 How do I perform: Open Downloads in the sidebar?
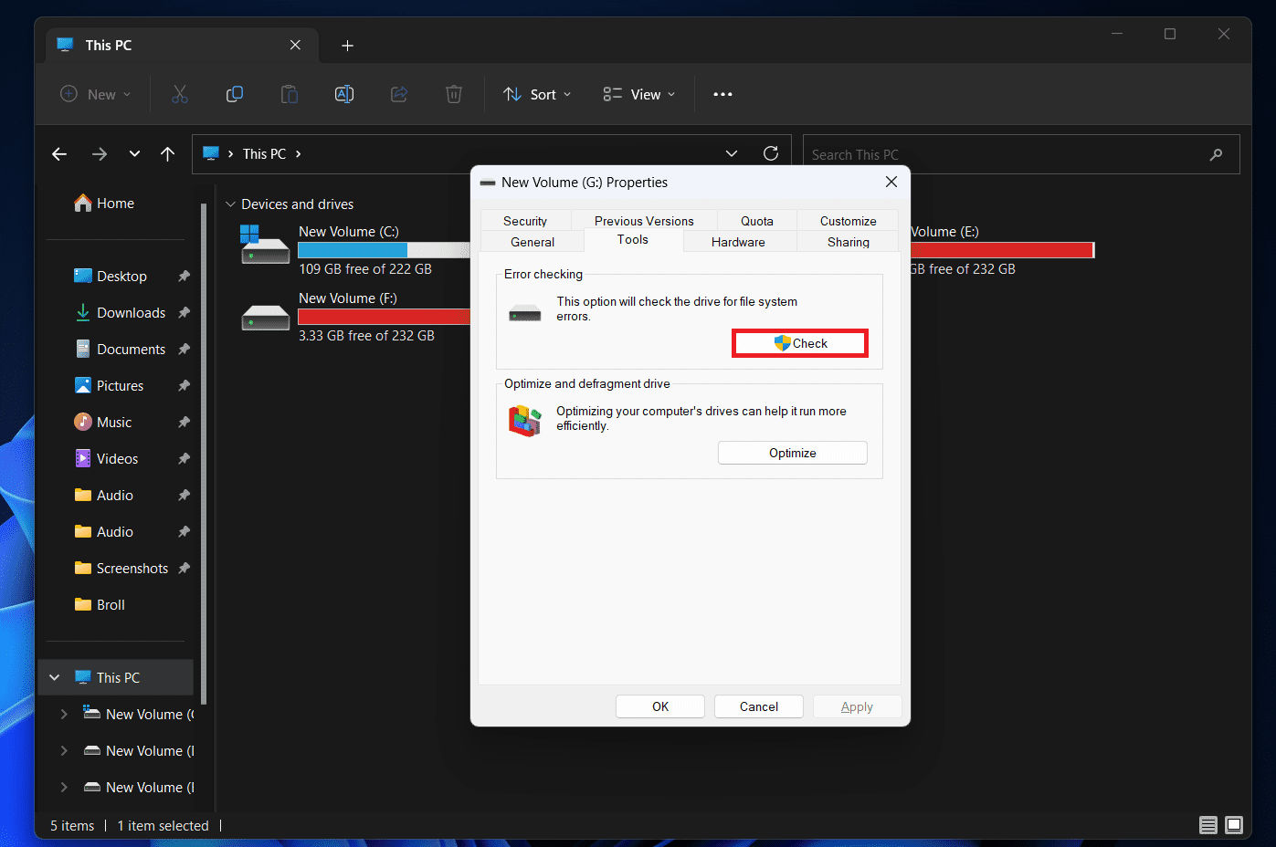131,312
